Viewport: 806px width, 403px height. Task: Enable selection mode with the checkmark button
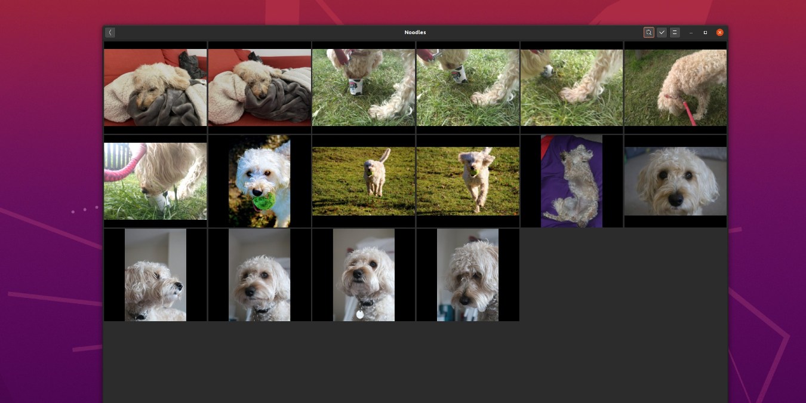point(662,32)
